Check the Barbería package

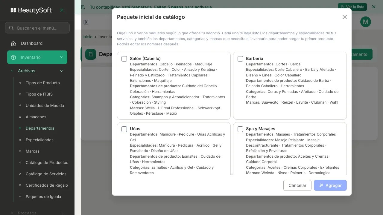click(240, 59)
